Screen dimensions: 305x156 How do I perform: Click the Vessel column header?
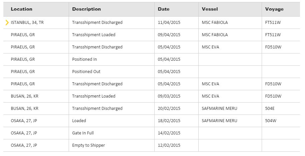[210, 9]
